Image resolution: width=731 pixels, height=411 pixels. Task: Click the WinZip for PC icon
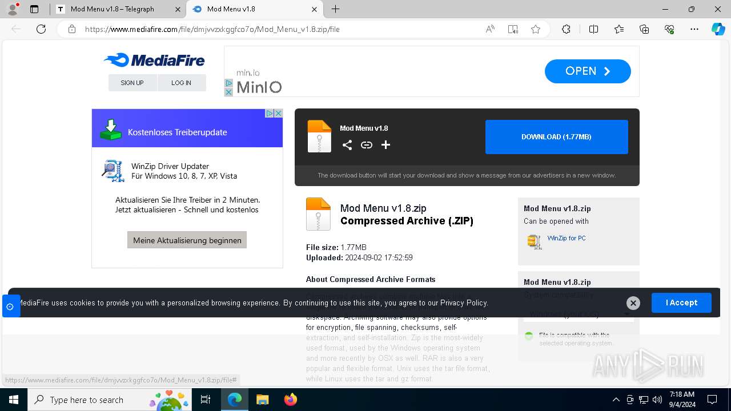point(535,241)
